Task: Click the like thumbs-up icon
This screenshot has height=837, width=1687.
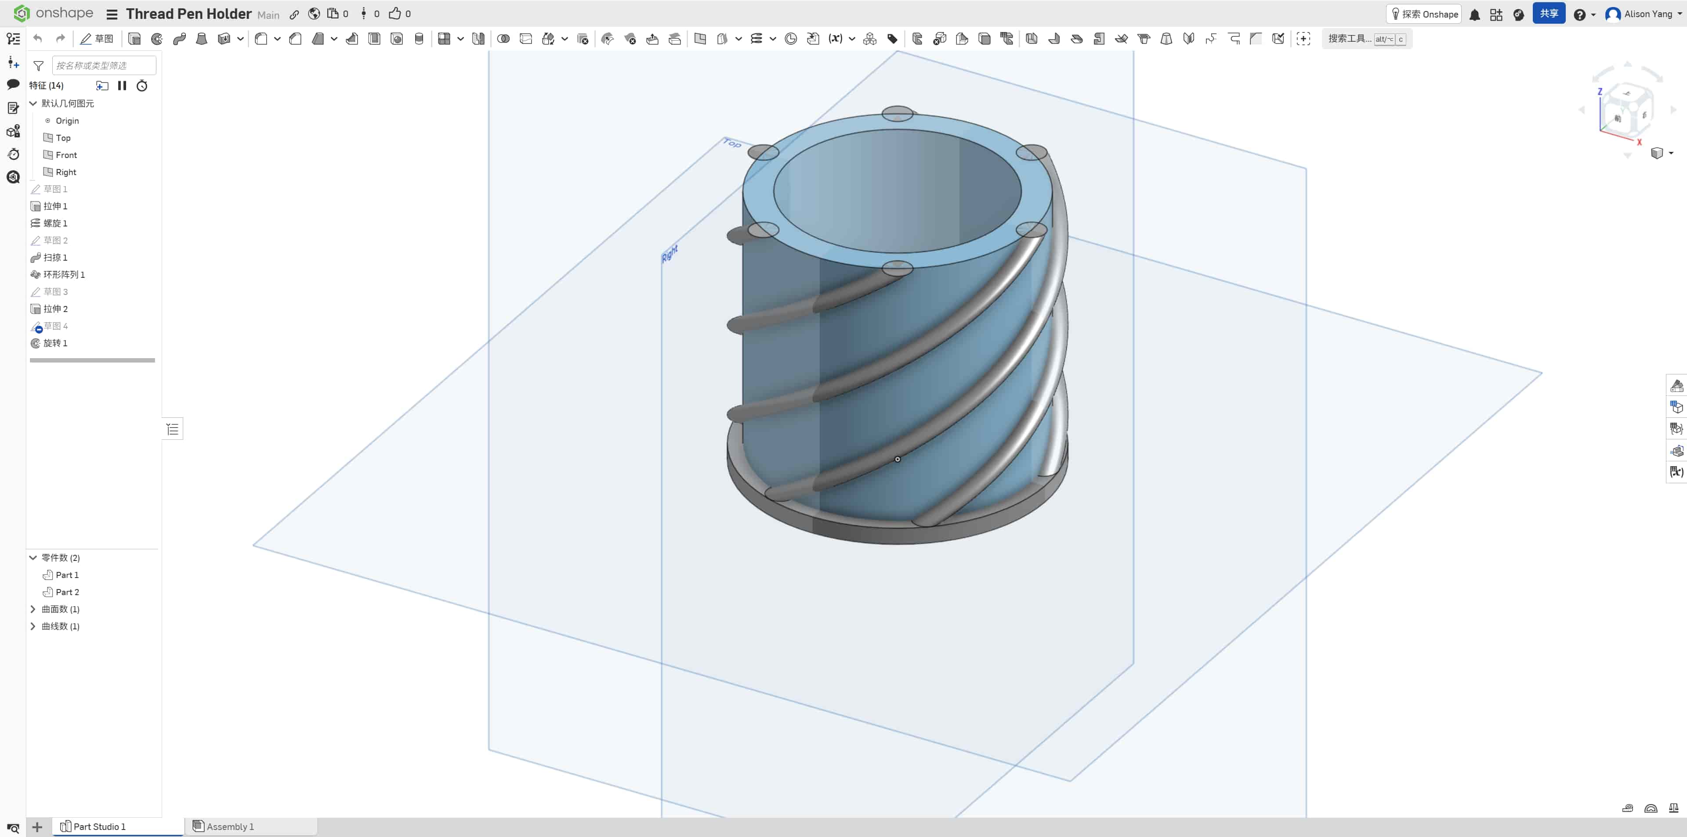Action: (x=395, y=13)
